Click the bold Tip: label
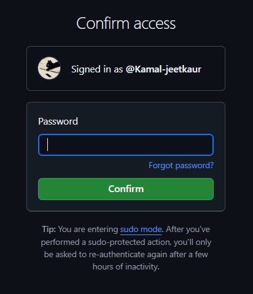Screen dimensions: 253x294 (49, 229)
